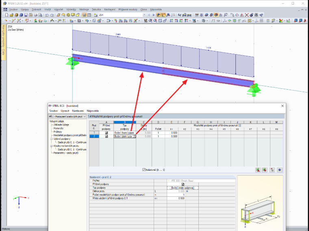
Task: Uncheck Příčné podpory for member 2
Action: [x=107, y=136]
